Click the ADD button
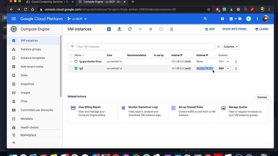The image size is (278, 156). [x=209, y=29]
